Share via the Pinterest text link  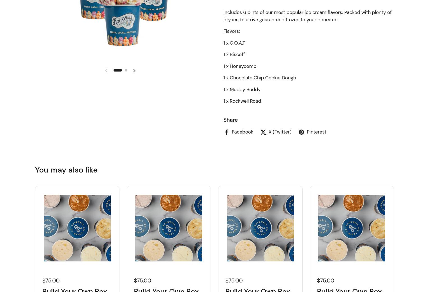(x=316, y=132)
